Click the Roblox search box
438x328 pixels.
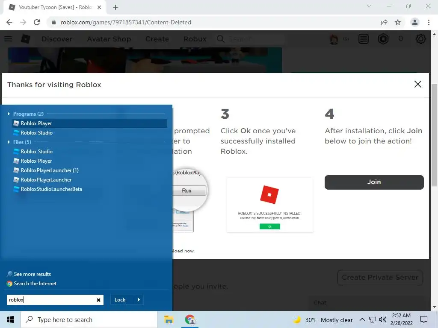coord(250,39)
